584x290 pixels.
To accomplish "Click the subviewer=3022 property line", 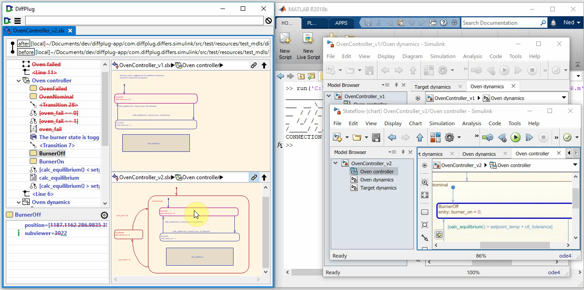I will pyautogui.click(x=46, y=233).
